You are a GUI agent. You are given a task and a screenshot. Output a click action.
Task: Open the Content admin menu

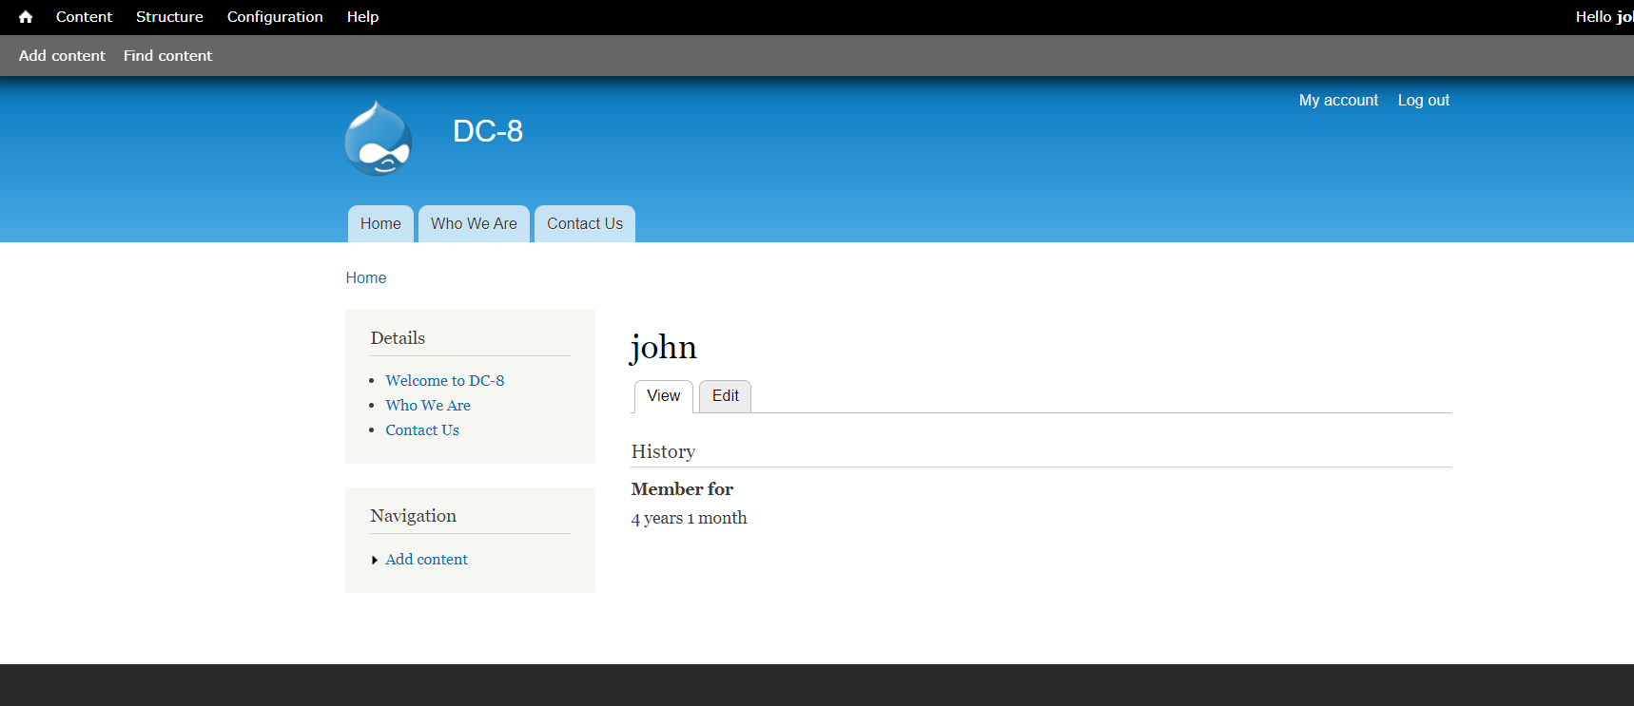point(84,17)
